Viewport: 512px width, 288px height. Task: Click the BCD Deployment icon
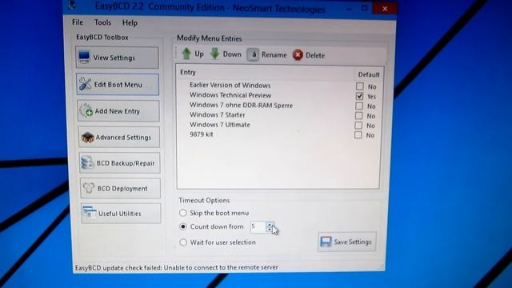(x=89, y=188)
